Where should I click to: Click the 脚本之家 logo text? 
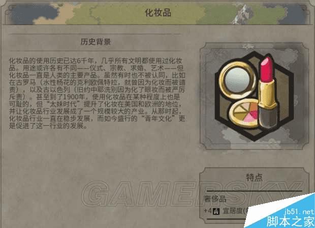tap(290, 221)
